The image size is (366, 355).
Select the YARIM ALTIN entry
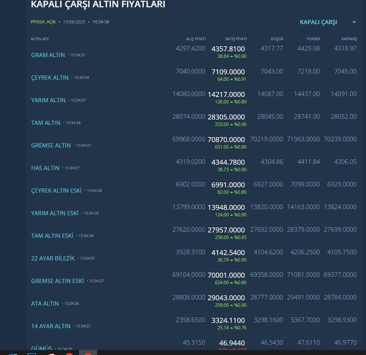[x=48, y=100]
